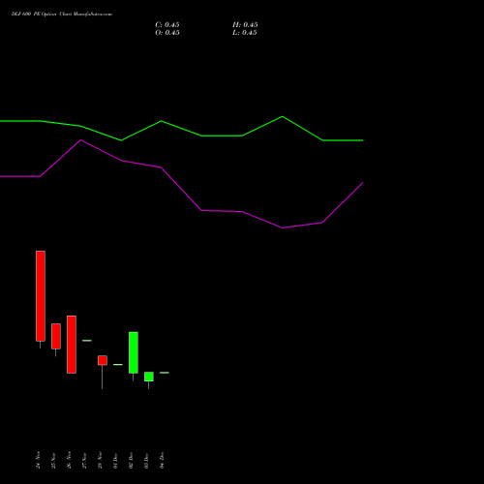
Task: Select the flat green dash for 27 Nov
Action: tap(87, 341)
